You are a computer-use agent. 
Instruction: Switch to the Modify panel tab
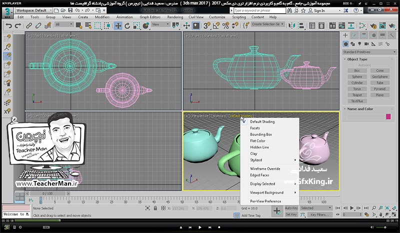tap(354, 35)
